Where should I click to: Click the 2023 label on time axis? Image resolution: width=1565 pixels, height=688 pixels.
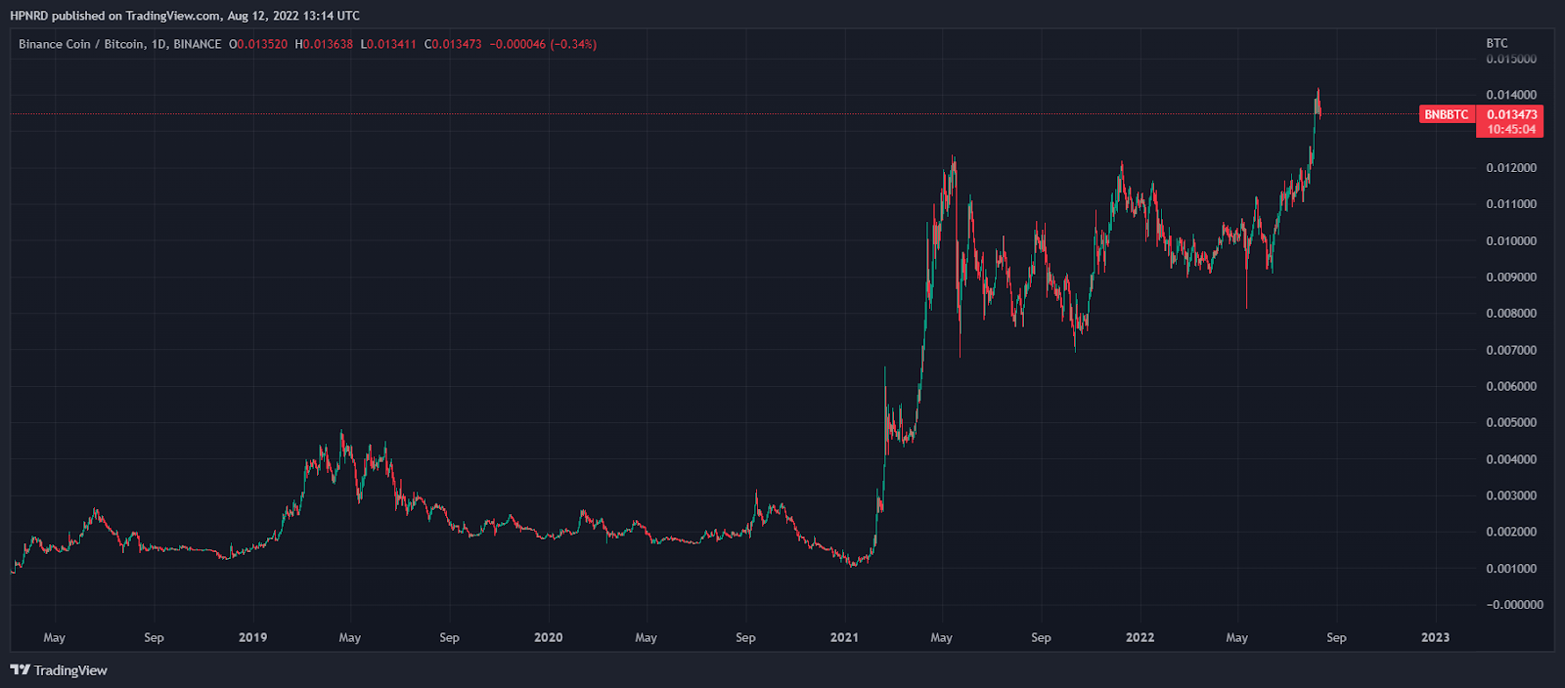pos(1435,637)
